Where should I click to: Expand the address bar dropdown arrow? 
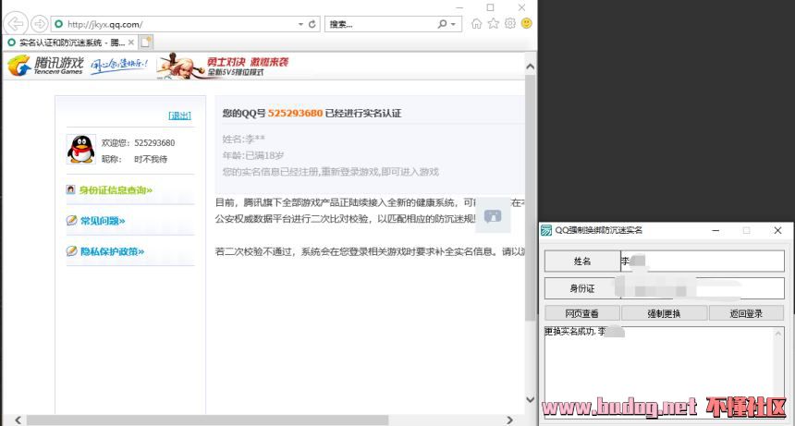(300, 24)
